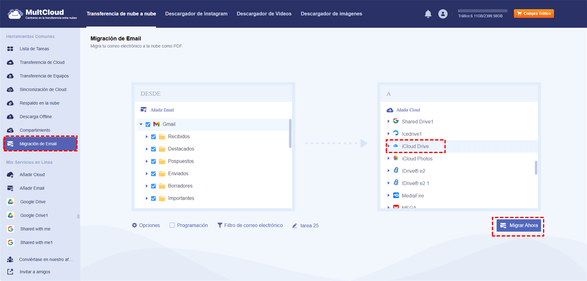
Task: Click the iCloud Photos logo icon
Action: tap(395, 159)
